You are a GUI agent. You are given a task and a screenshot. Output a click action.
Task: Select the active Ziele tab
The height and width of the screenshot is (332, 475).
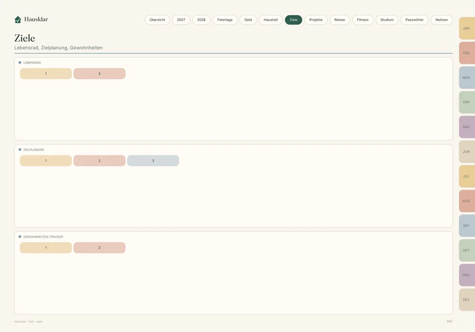coord(294,19)
